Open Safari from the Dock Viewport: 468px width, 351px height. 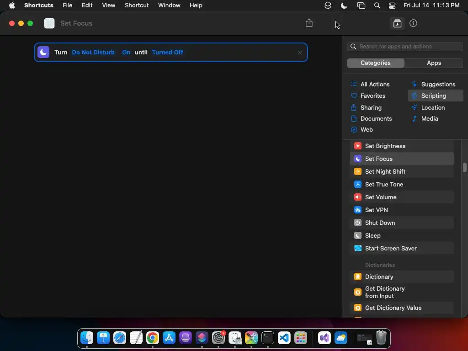click(x=120, y=338)
